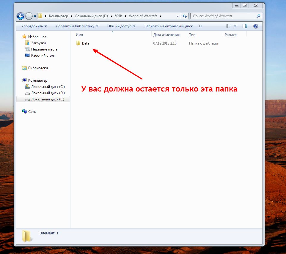Sort by Размер column header

click(x=230, y=35)
